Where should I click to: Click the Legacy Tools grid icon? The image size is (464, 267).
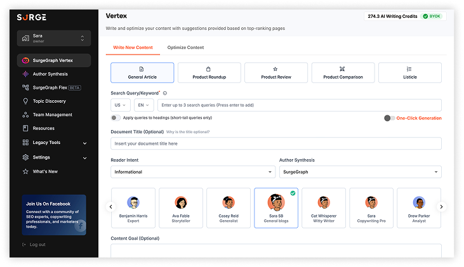pos(26,143)
